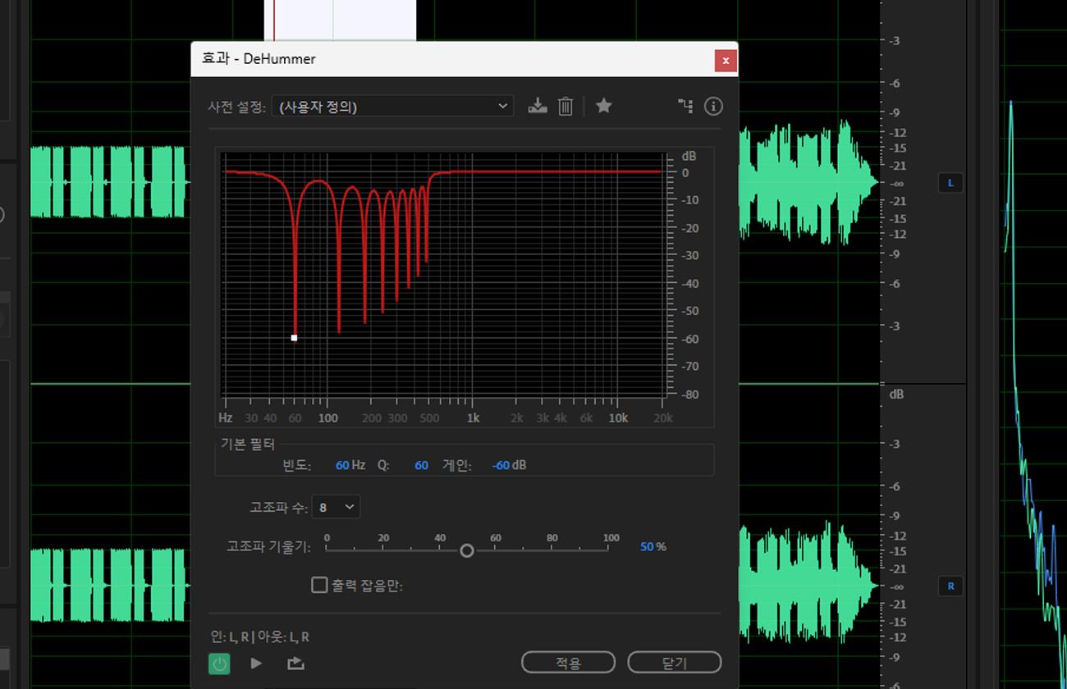The height and width of the screenshot is (689, 1067).
Task: Toggle the DeHummer effect power button
Action: pos(218,663)
